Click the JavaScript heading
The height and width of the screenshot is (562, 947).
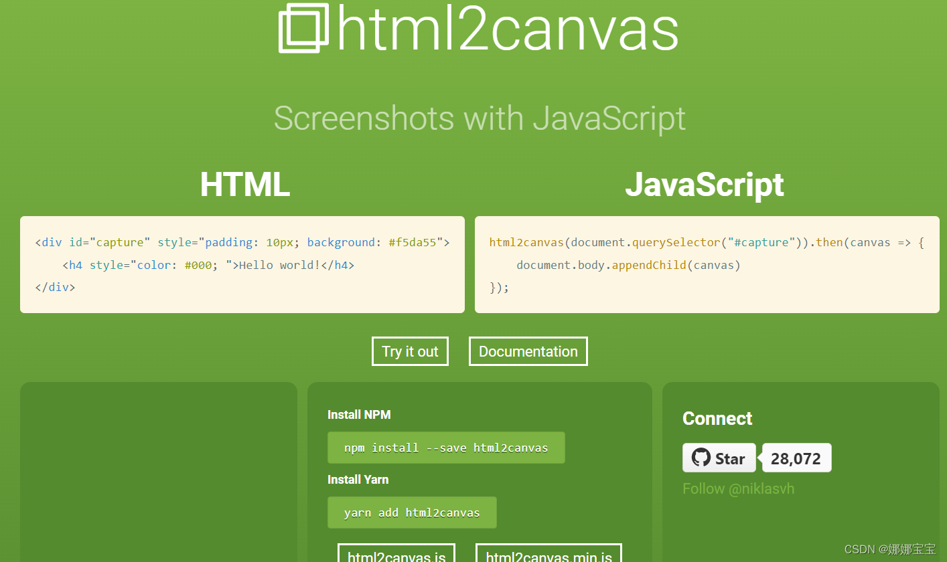[x=705, y=185]
